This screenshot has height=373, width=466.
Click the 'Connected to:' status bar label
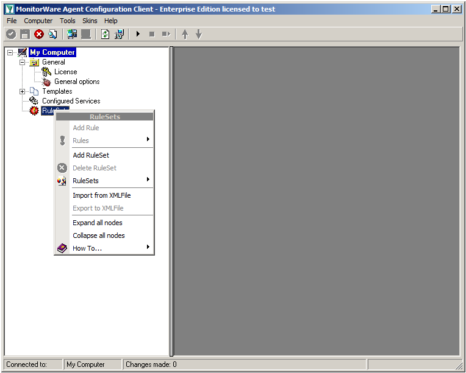[x=26, y=364]
